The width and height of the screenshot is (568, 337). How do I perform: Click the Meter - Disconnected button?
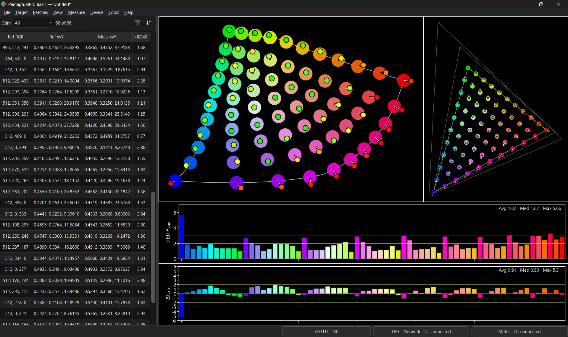[x=519, y=331]
